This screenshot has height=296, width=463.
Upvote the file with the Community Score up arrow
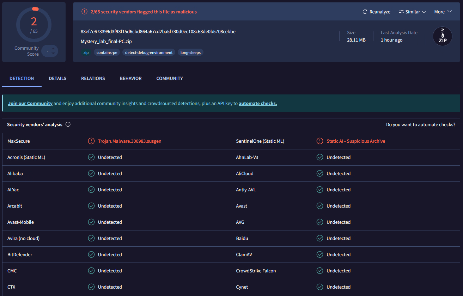53,49
